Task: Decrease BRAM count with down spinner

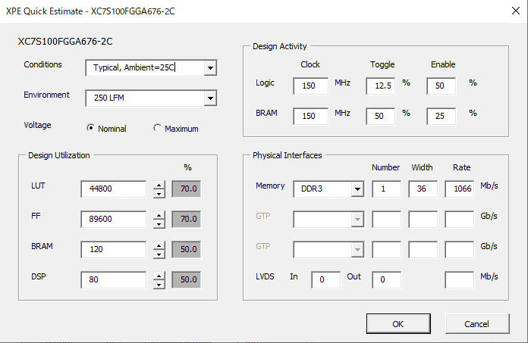Action: 159,254
